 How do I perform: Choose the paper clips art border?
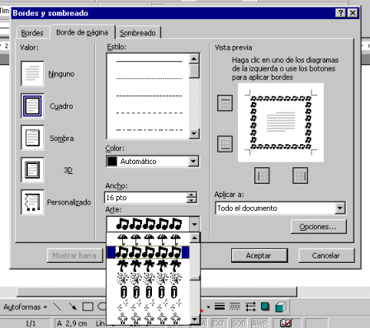(149, 292)
